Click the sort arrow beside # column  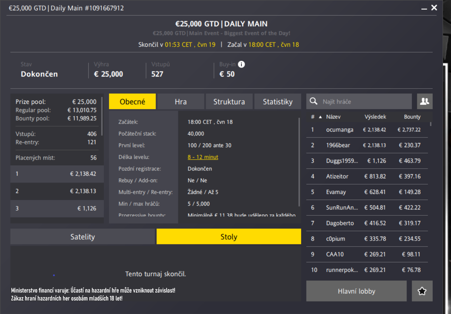click(x=320, y=117)
